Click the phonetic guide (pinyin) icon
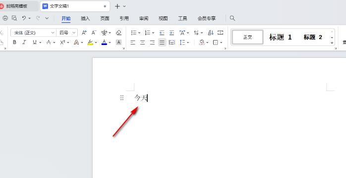The height and width of the screenshot is (178, 346). tap(104, 33)
